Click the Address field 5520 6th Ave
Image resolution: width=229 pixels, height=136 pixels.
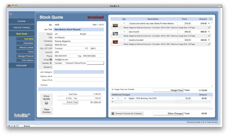79,45
